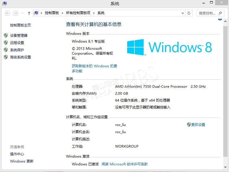Expand the chevron before 控制面板 breadcrumb
The height and width of the screenshot is (172, 229).
[42, 13]
